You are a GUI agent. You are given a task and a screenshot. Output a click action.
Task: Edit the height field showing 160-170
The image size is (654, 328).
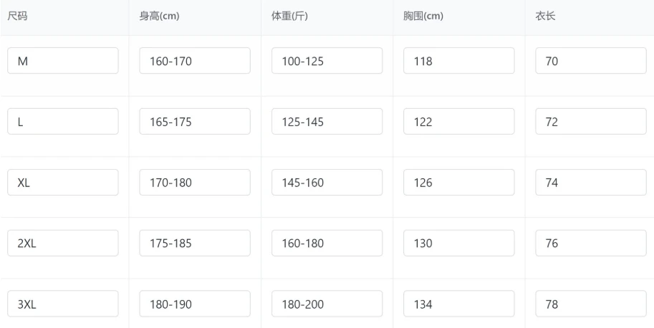pos(195,61)
